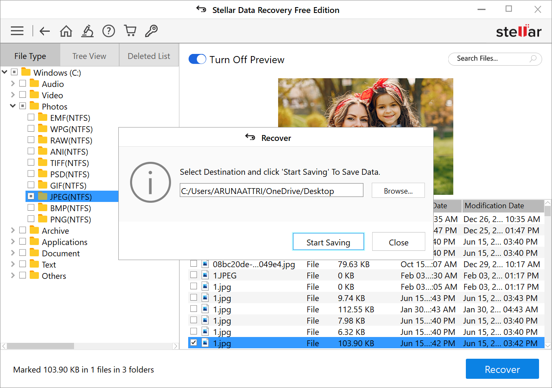
Task: Sort by Modification Date column header
Action: pyautogui.click(x=503, y=206)
